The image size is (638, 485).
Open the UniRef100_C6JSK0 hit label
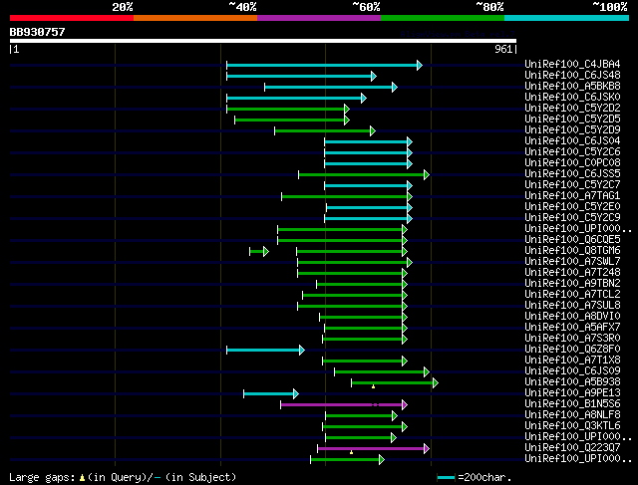[x=572, y=98]
